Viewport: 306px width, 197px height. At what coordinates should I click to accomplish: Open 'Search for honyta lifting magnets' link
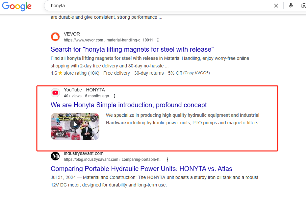[132, 49]
